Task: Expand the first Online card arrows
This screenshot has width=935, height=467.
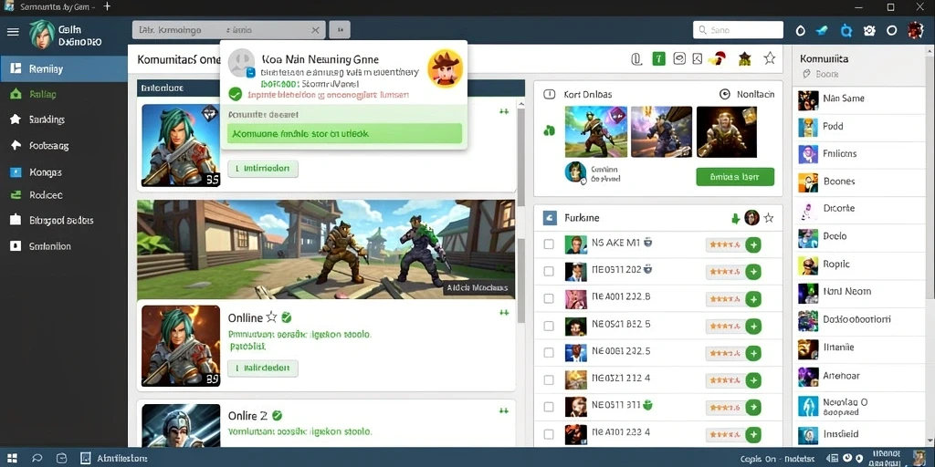Action: [504, 312]
